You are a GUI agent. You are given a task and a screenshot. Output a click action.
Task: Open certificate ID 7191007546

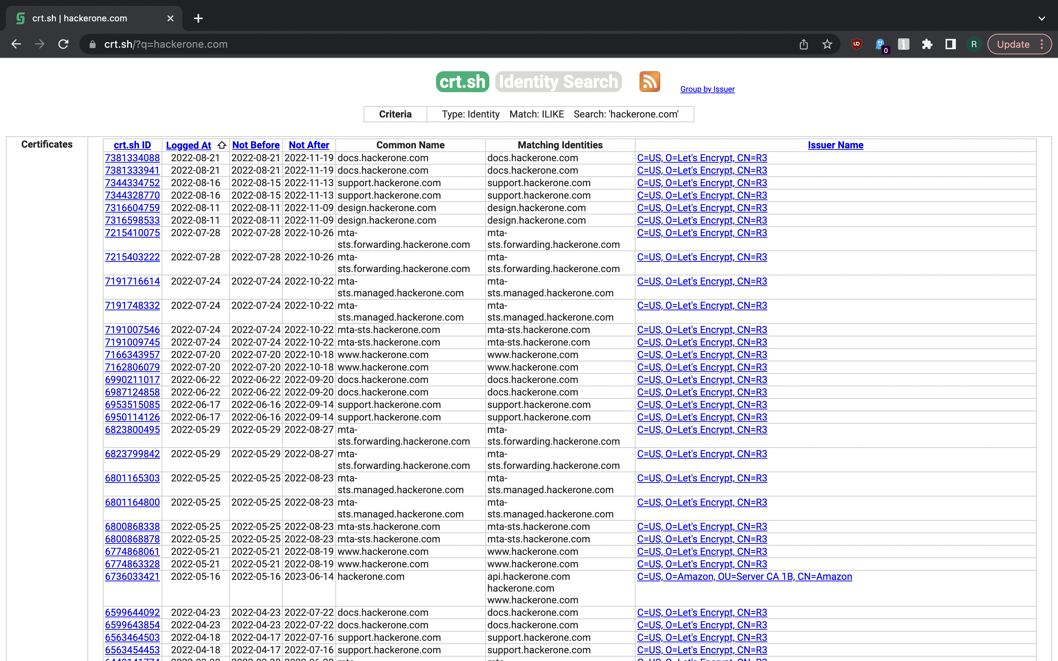(133, 330)
